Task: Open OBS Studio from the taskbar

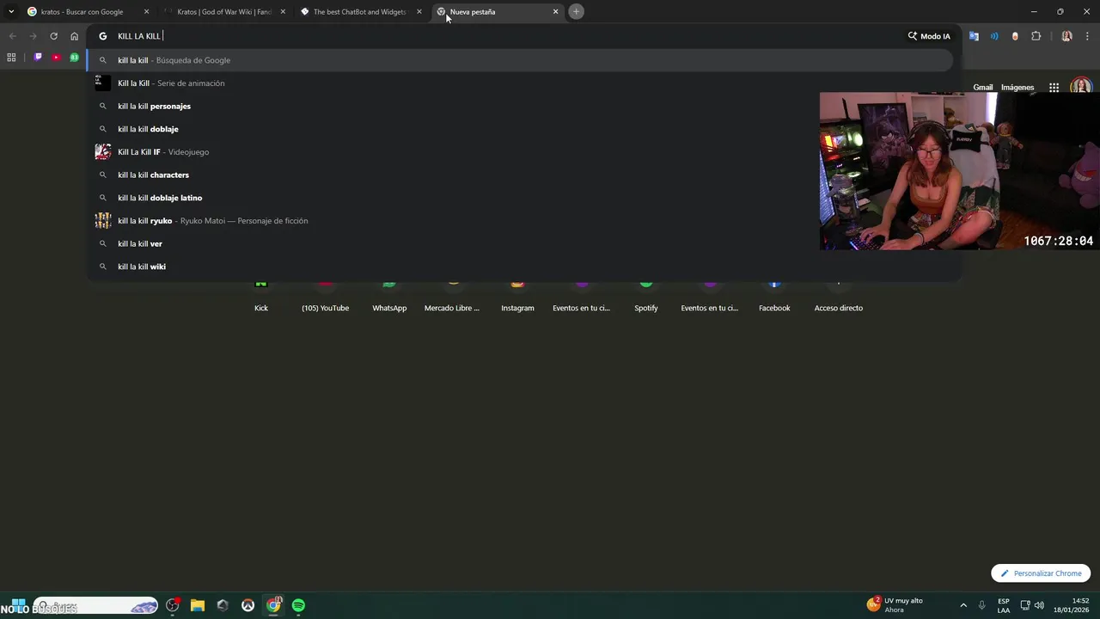Action: [x=173, y=605]
